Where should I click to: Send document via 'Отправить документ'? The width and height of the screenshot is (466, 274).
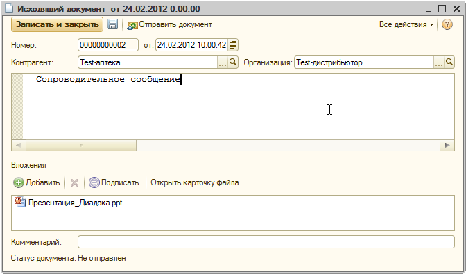pos(169,25)
